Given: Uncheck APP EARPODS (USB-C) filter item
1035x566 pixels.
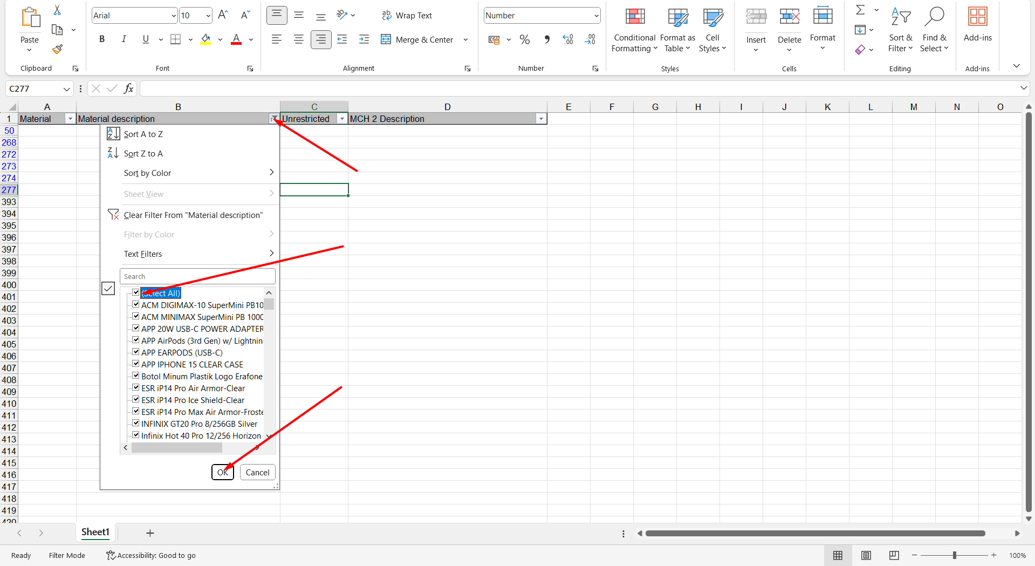Looking at the screenshot, I should pyautogui.click(x=136, y=352).
